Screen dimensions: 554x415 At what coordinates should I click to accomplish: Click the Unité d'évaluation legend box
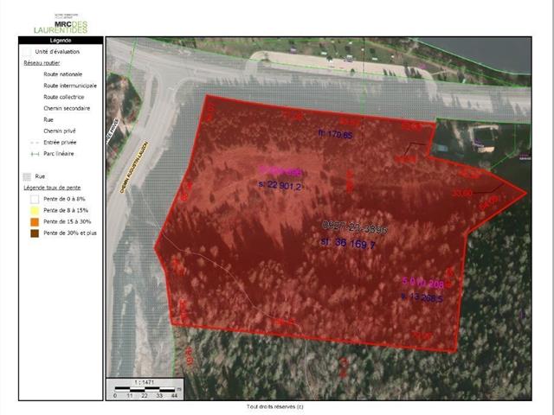[26, 50]
